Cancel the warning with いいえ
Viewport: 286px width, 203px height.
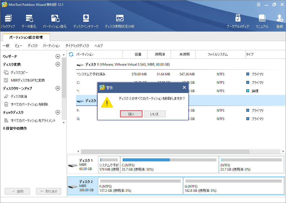pyautogui.click(x=155, y=114)
